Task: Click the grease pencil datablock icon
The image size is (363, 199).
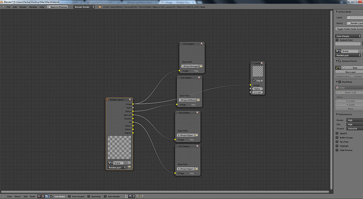Action: [337, 68]
